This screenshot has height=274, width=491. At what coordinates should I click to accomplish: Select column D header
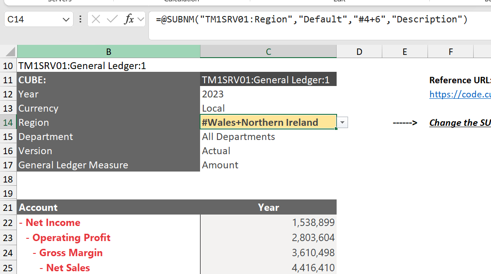click(x=359, y=52)
